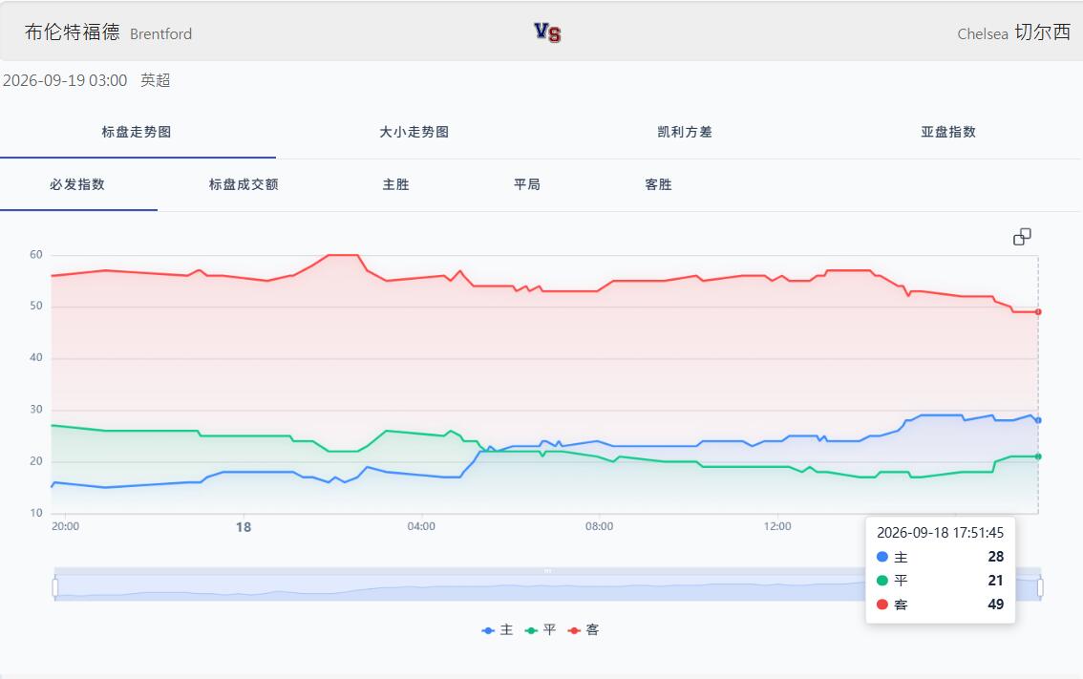1083x679 pixels.
Task: Toggle the 平 series in legend
Action: (541, 630)
